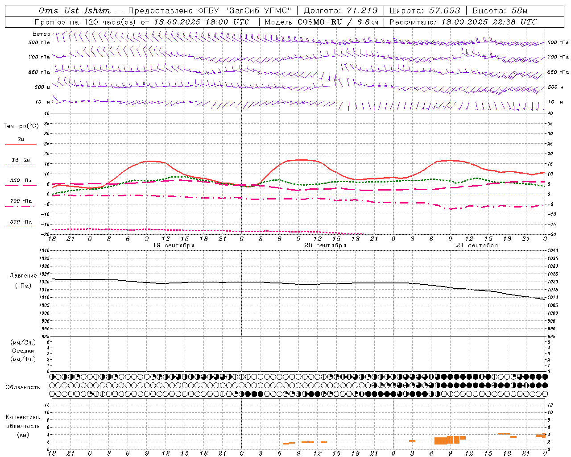The width and height of the screenshot is (571, 457).
Task: Click the text Предоставлено ФГБУ "ЗапСиб УГМС"
Action: (209, 11)
